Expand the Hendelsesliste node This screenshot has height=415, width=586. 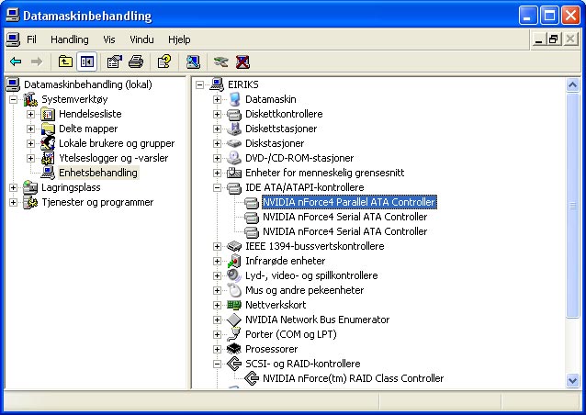[x=30, y=114]
